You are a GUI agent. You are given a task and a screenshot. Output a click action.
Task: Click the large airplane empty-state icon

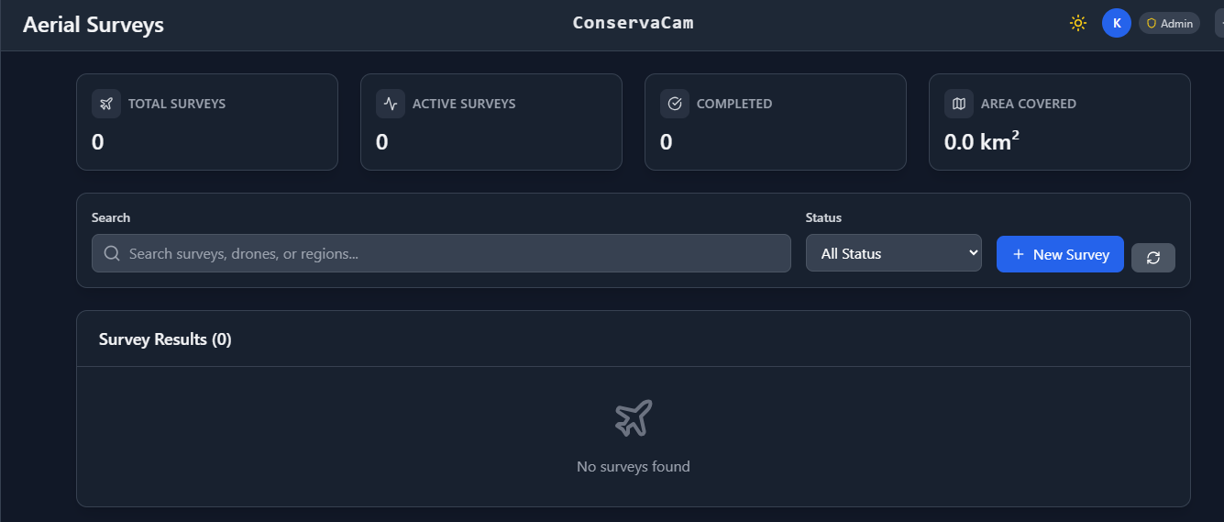coord(634,418)
